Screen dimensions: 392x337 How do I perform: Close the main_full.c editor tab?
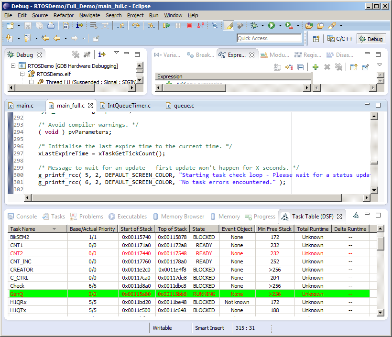click(x=90, y=106)
